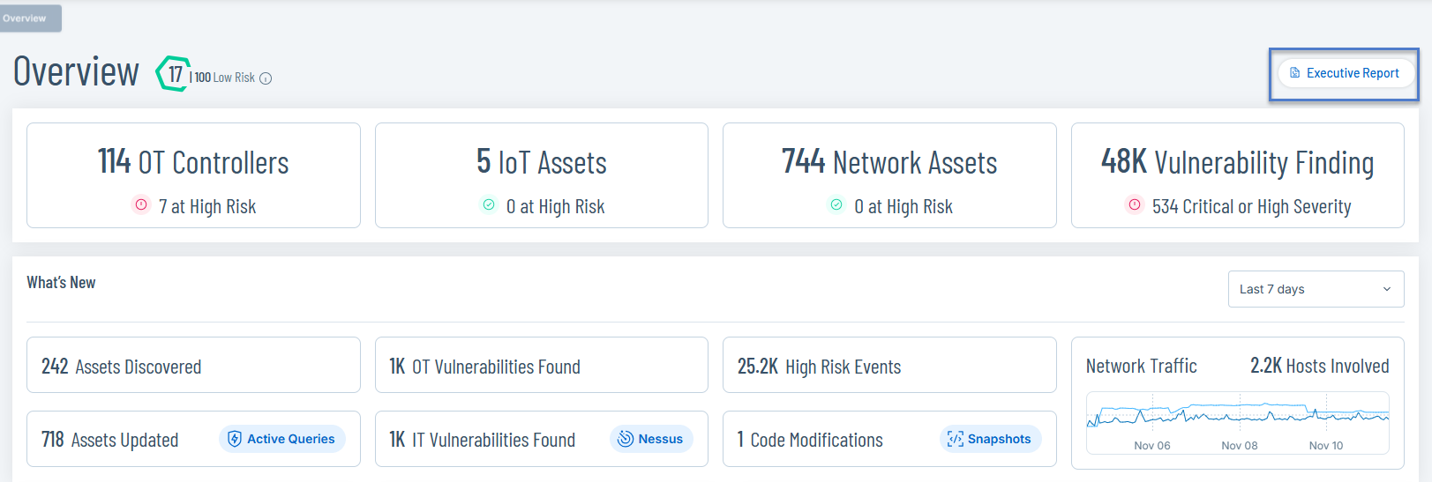View the 242 Assets Discovered tile

tap(193, 366)
